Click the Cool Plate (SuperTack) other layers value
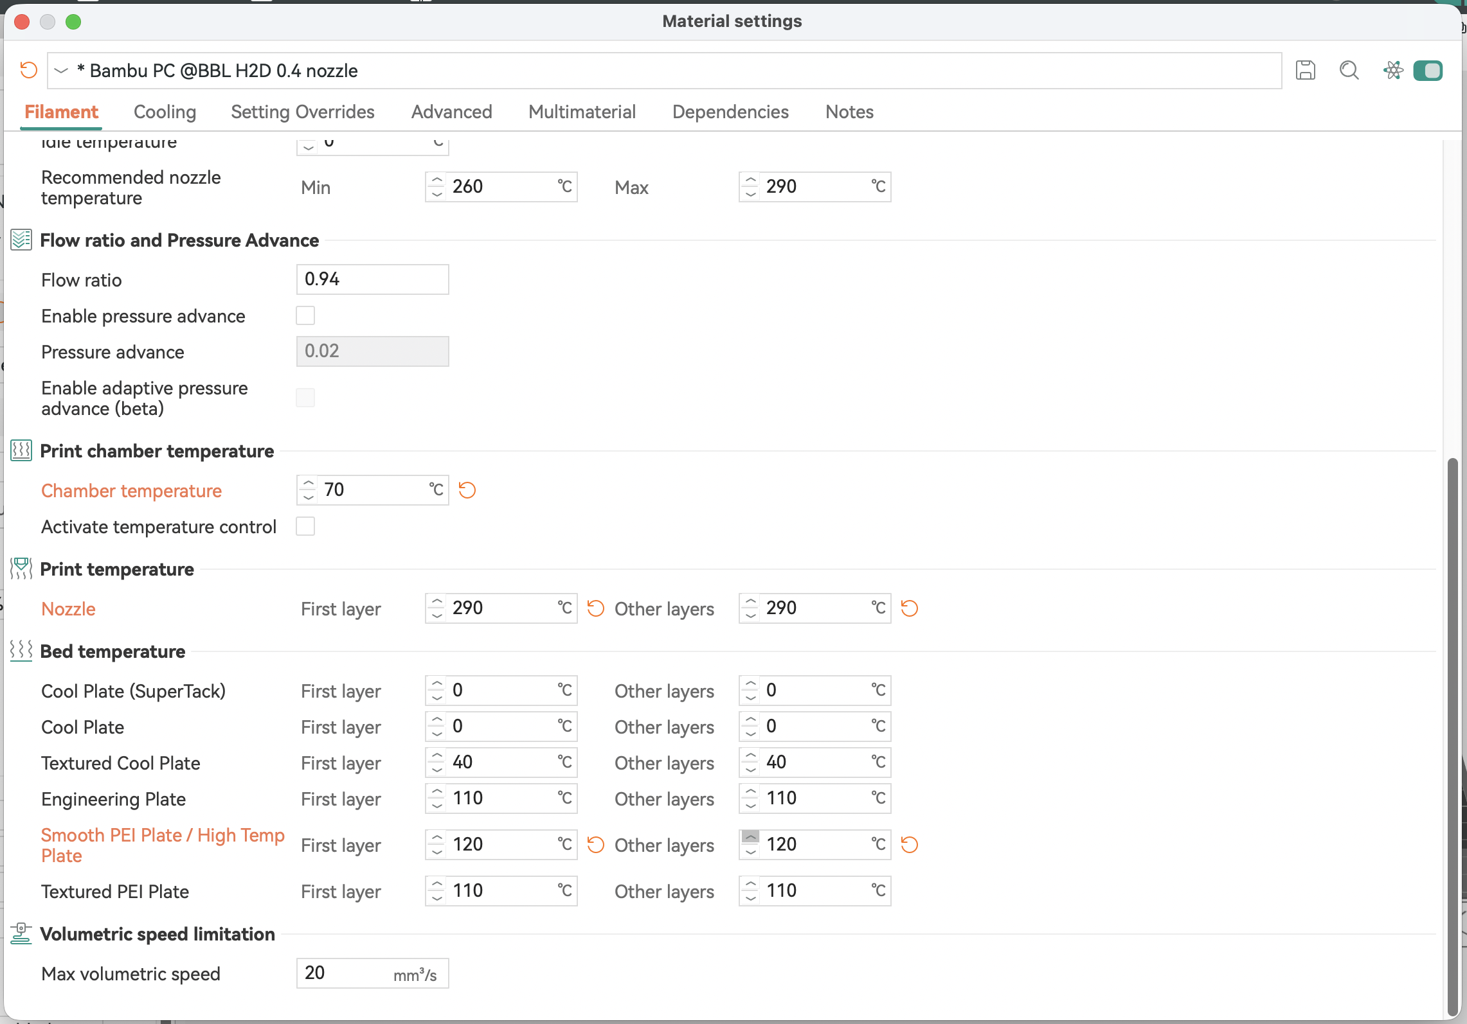The height and width of the screenshot is (1024, 1467). tap(815, 691)
